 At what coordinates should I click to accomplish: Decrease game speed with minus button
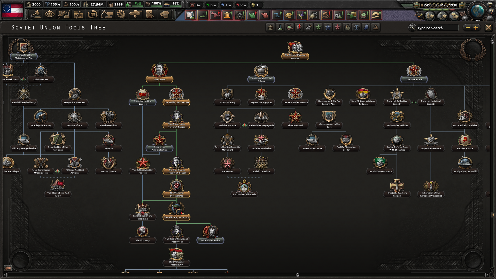click(x=416, y=5)
